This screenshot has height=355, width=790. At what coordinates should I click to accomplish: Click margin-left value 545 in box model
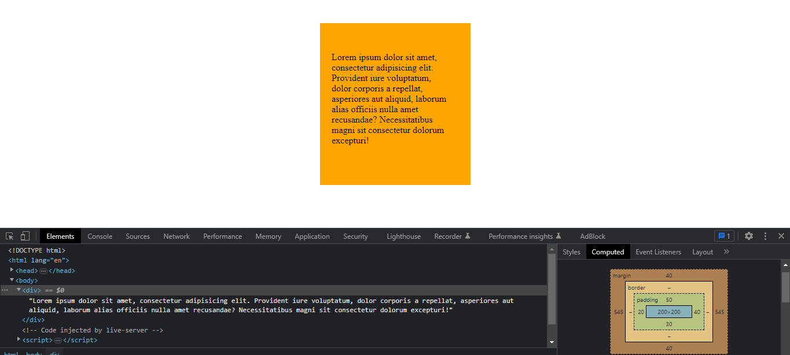pos(619,312)
